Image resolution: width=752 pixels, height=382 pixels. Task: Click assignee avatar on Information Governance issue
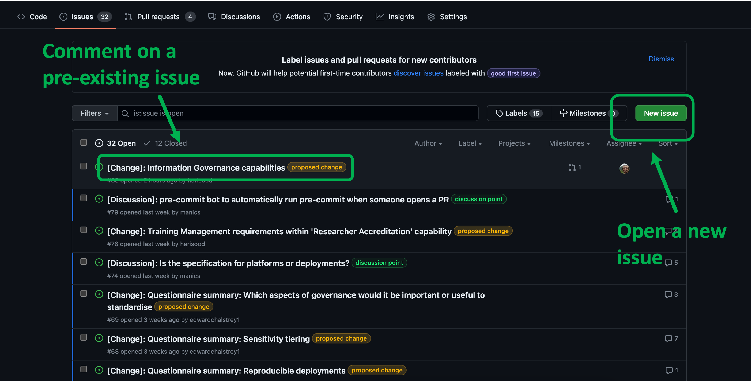(x=624, y=168)
